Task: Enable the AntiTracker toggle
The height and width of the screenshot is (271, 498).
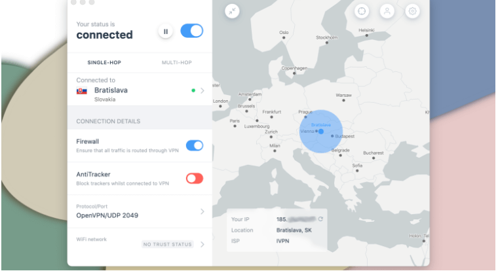Action: tap(195, 179)
